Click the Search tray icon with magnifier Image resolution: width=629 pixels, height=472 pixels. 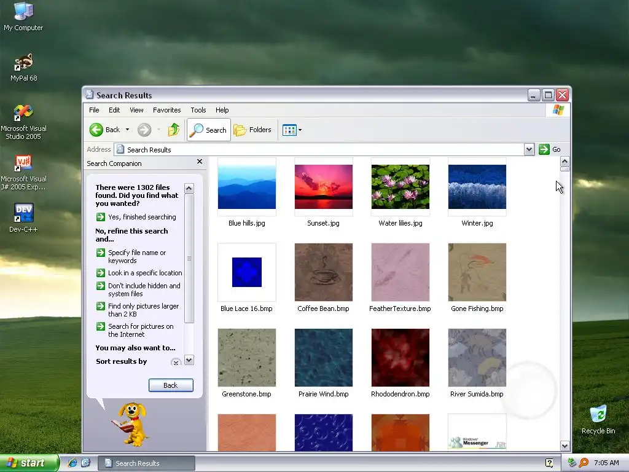[584, 463]
